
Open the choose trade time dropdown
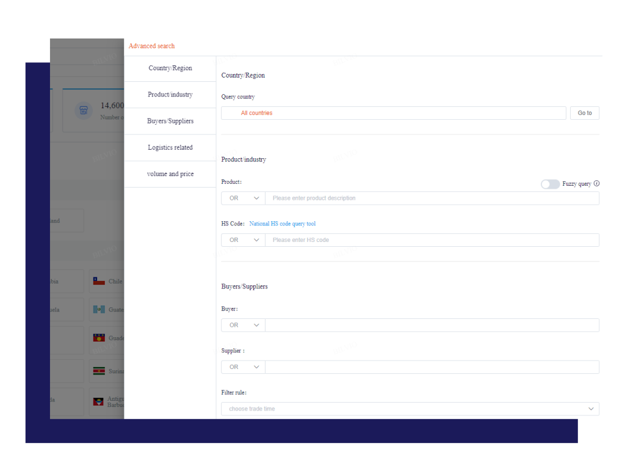[410, 409]
